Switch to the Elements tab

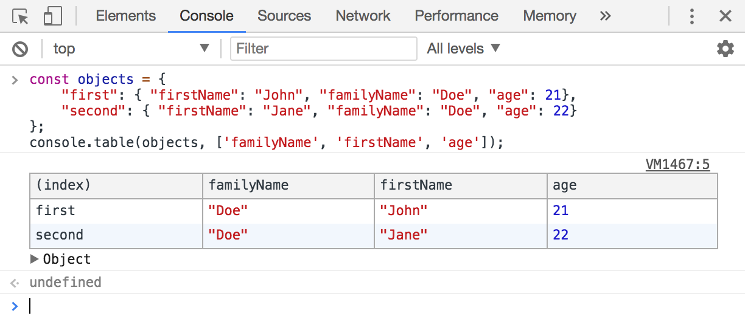point(125,16)
